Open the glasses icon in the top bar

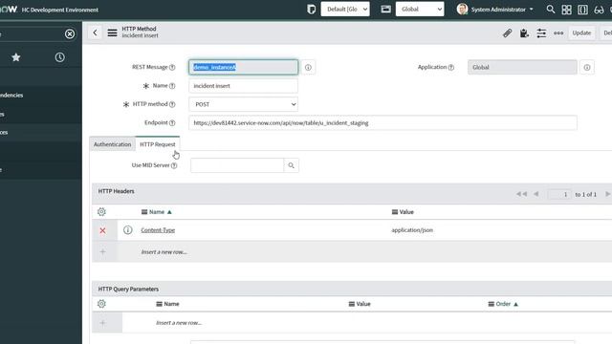[599, 10]
